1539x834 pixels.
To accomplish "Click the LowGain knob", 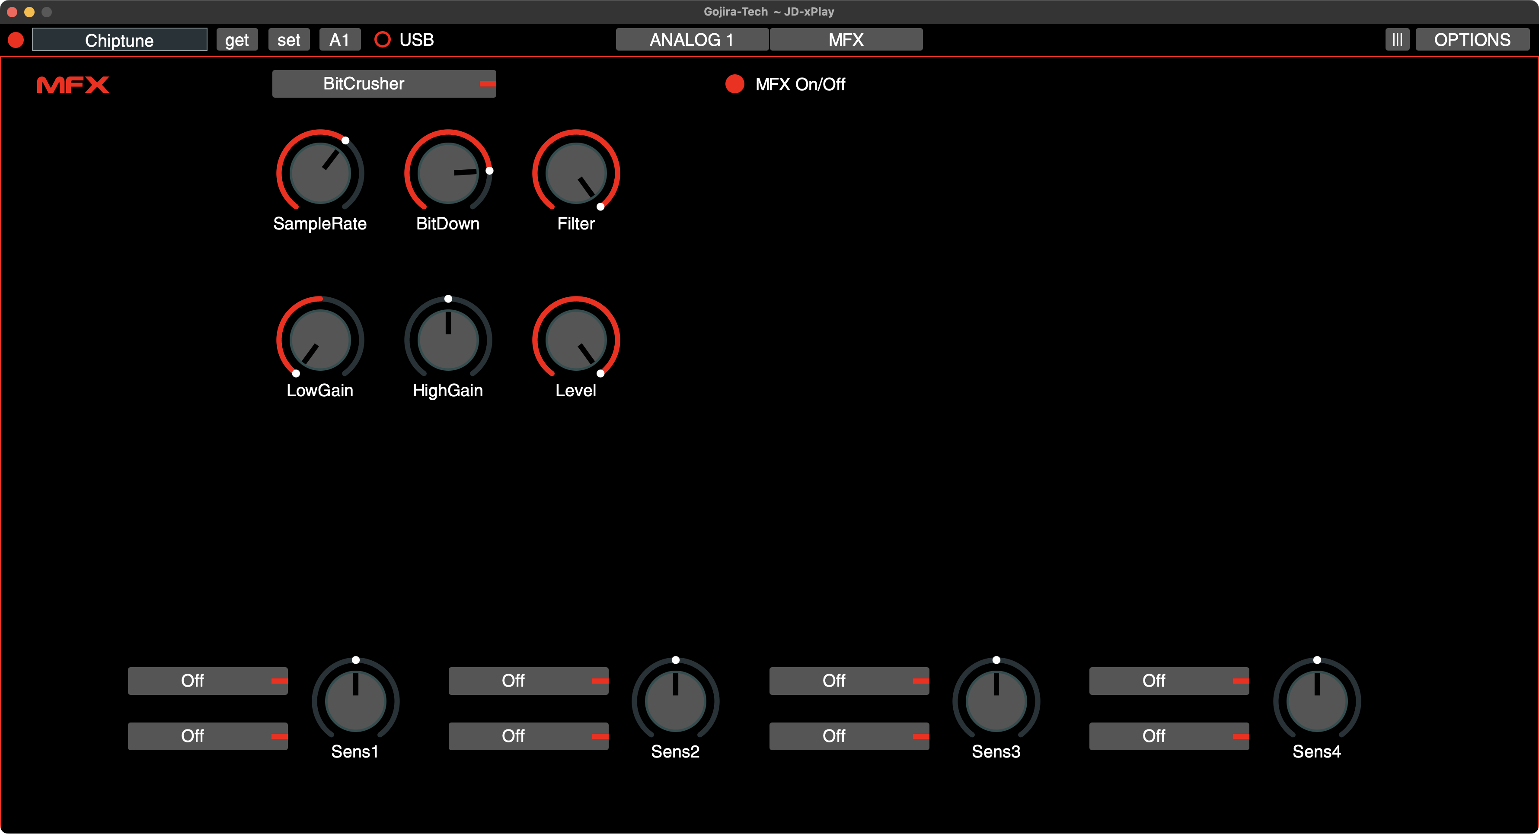I will pos(320,340).
